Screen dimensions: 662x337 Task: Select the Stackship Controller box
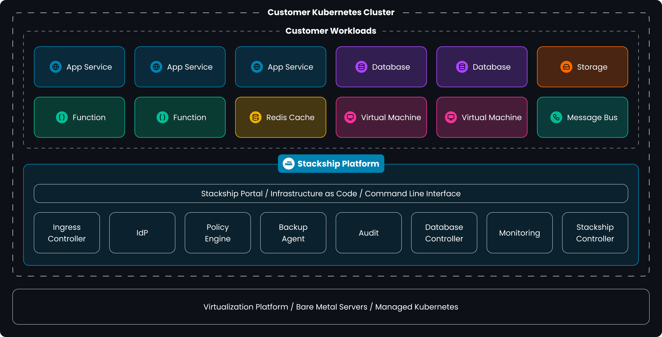pyautogui.click(x=595, y=233)
